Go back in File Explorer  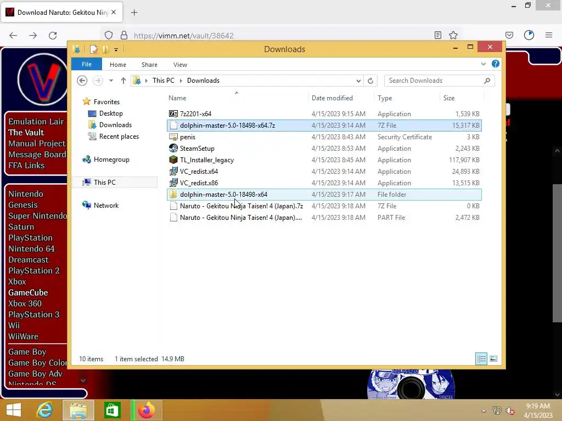point(82,81)
